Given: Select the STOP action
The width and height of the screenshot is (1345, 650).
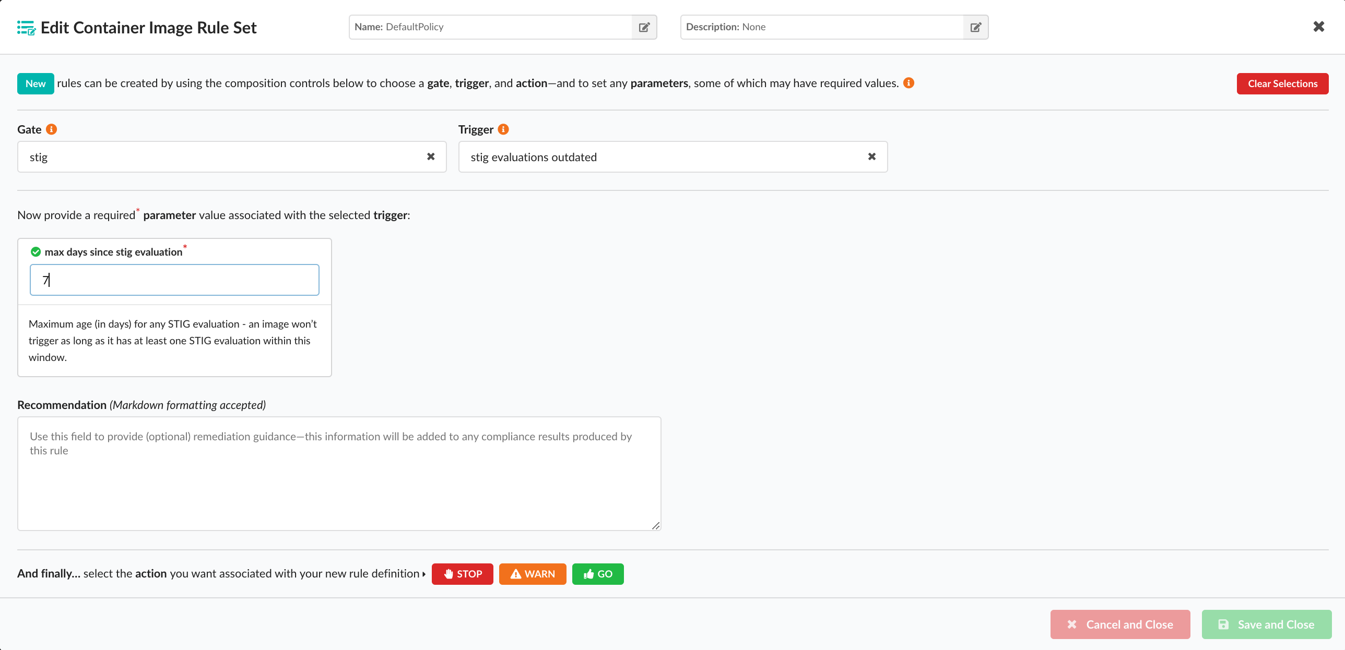Looking at the screenshot, I should pos(462,574).
